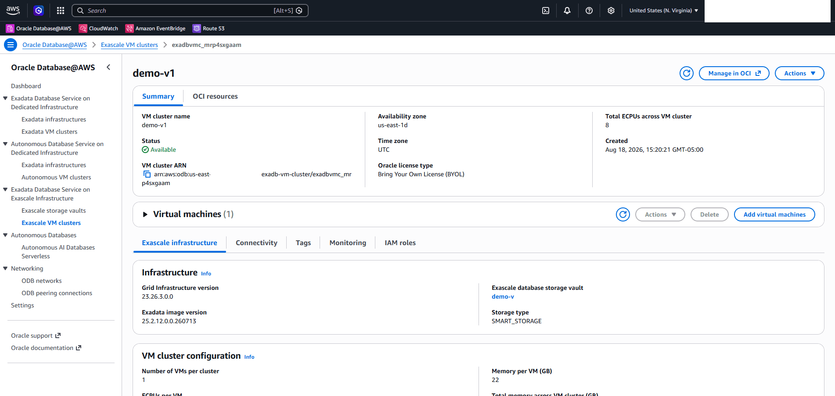Expand the Virtual machines section
Viewport: 835px width, 396px height.
pos(145,214)
